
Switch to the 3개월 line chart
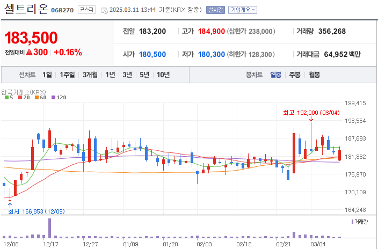point(90,75)
